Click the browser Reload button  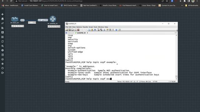(11, 1)
